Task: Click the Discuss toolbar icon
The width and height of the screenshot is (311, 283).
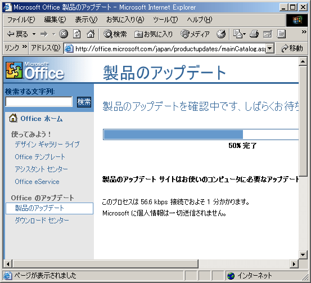Action: [x=281, y=34]
